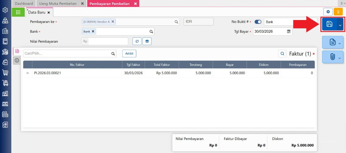Click the Total Faktur column header
The width and height of the screenshot is (346, 153).
coord(162,64)
